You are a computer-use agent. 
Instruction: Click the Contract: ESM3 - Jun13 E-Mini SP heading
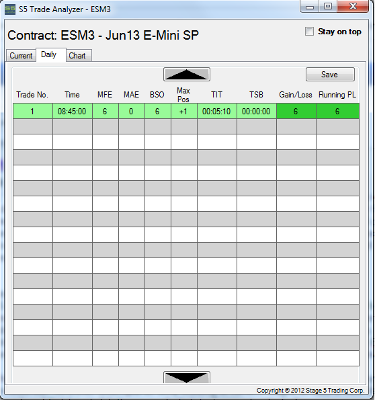[103, 35]
